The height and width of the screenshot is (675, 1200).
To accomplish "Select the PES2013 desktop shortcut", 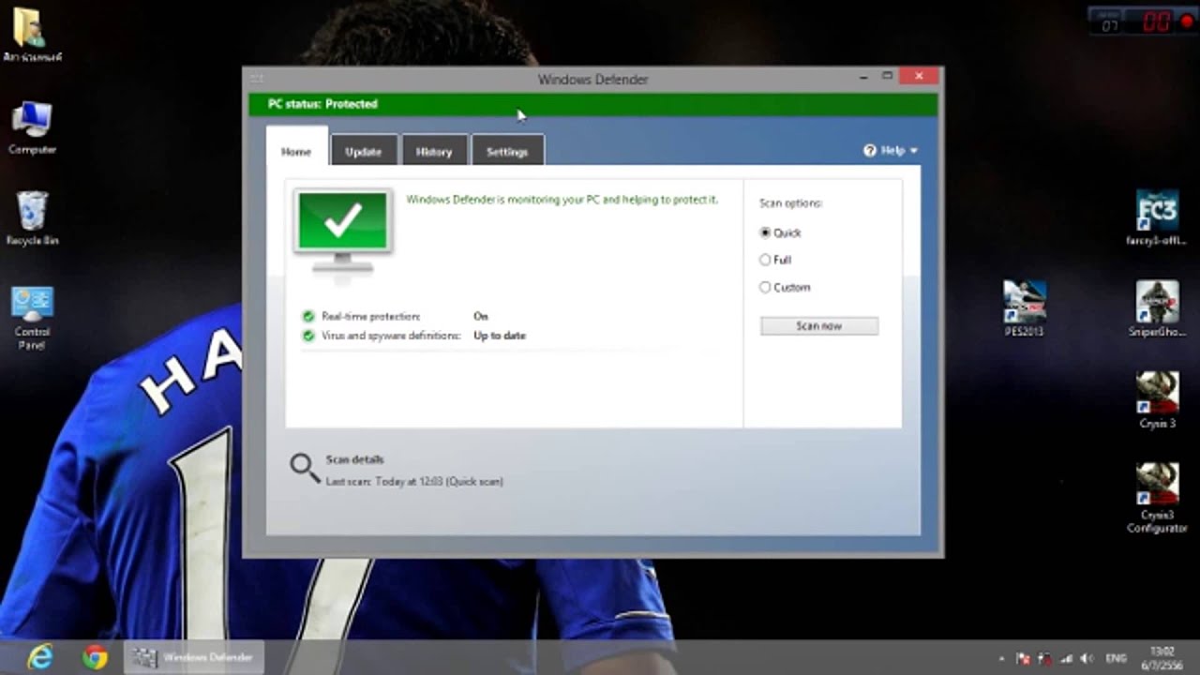I will (x=1024, y=308).
